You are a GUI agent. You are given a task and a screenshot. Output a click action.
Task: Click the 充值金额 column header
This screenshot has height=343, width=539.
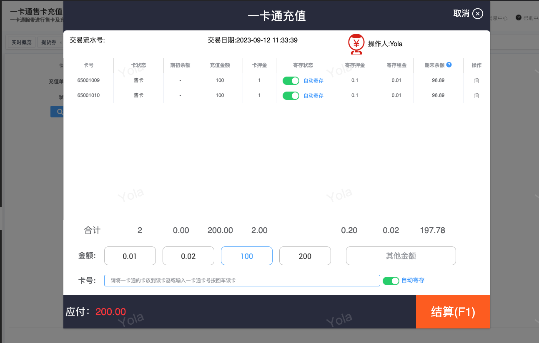tap(220, 65)
